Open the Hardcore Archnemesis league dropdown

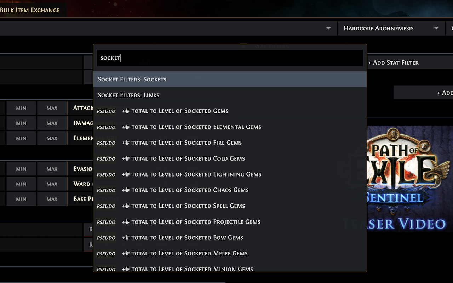coord(391,28)
